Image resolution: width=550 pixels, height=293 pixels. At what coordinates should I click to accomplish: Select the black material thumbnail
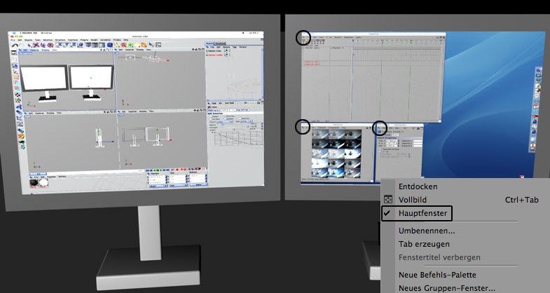click(x=34, y=182)
